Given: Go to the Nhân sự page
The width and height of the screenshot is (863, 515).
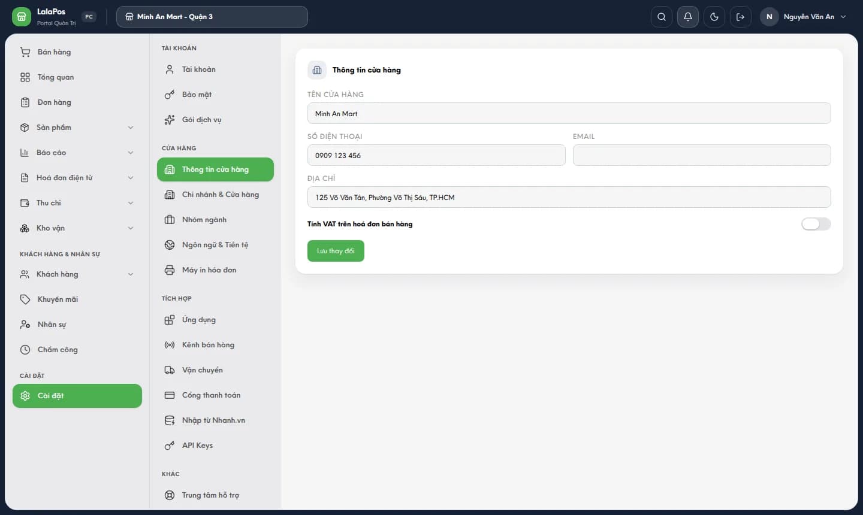Looking at the screenshot, I should pos(77,325).
